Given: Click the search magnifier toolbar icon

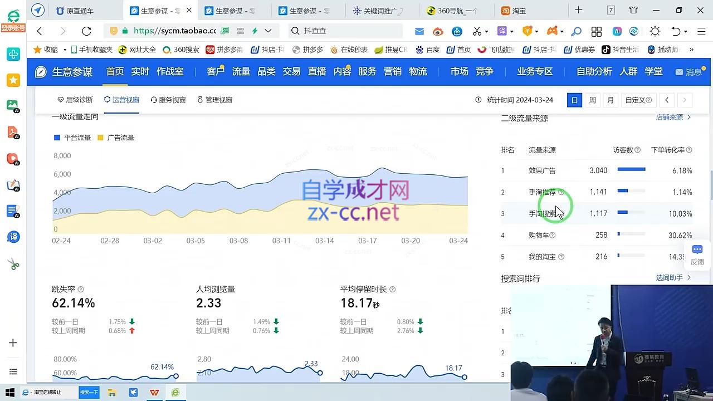Looking at the screenshot, I should [x=577, y=31].
